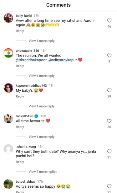117x193 pixels.
Task: Like kapoorshraddhaa143's "My baby's" comment
Action: coord(109,90)
